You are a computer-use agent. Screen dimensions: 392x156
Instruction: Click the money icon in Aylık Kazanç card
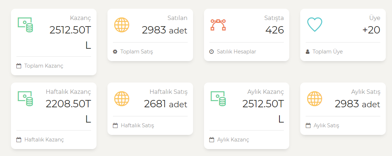point(218,99)
